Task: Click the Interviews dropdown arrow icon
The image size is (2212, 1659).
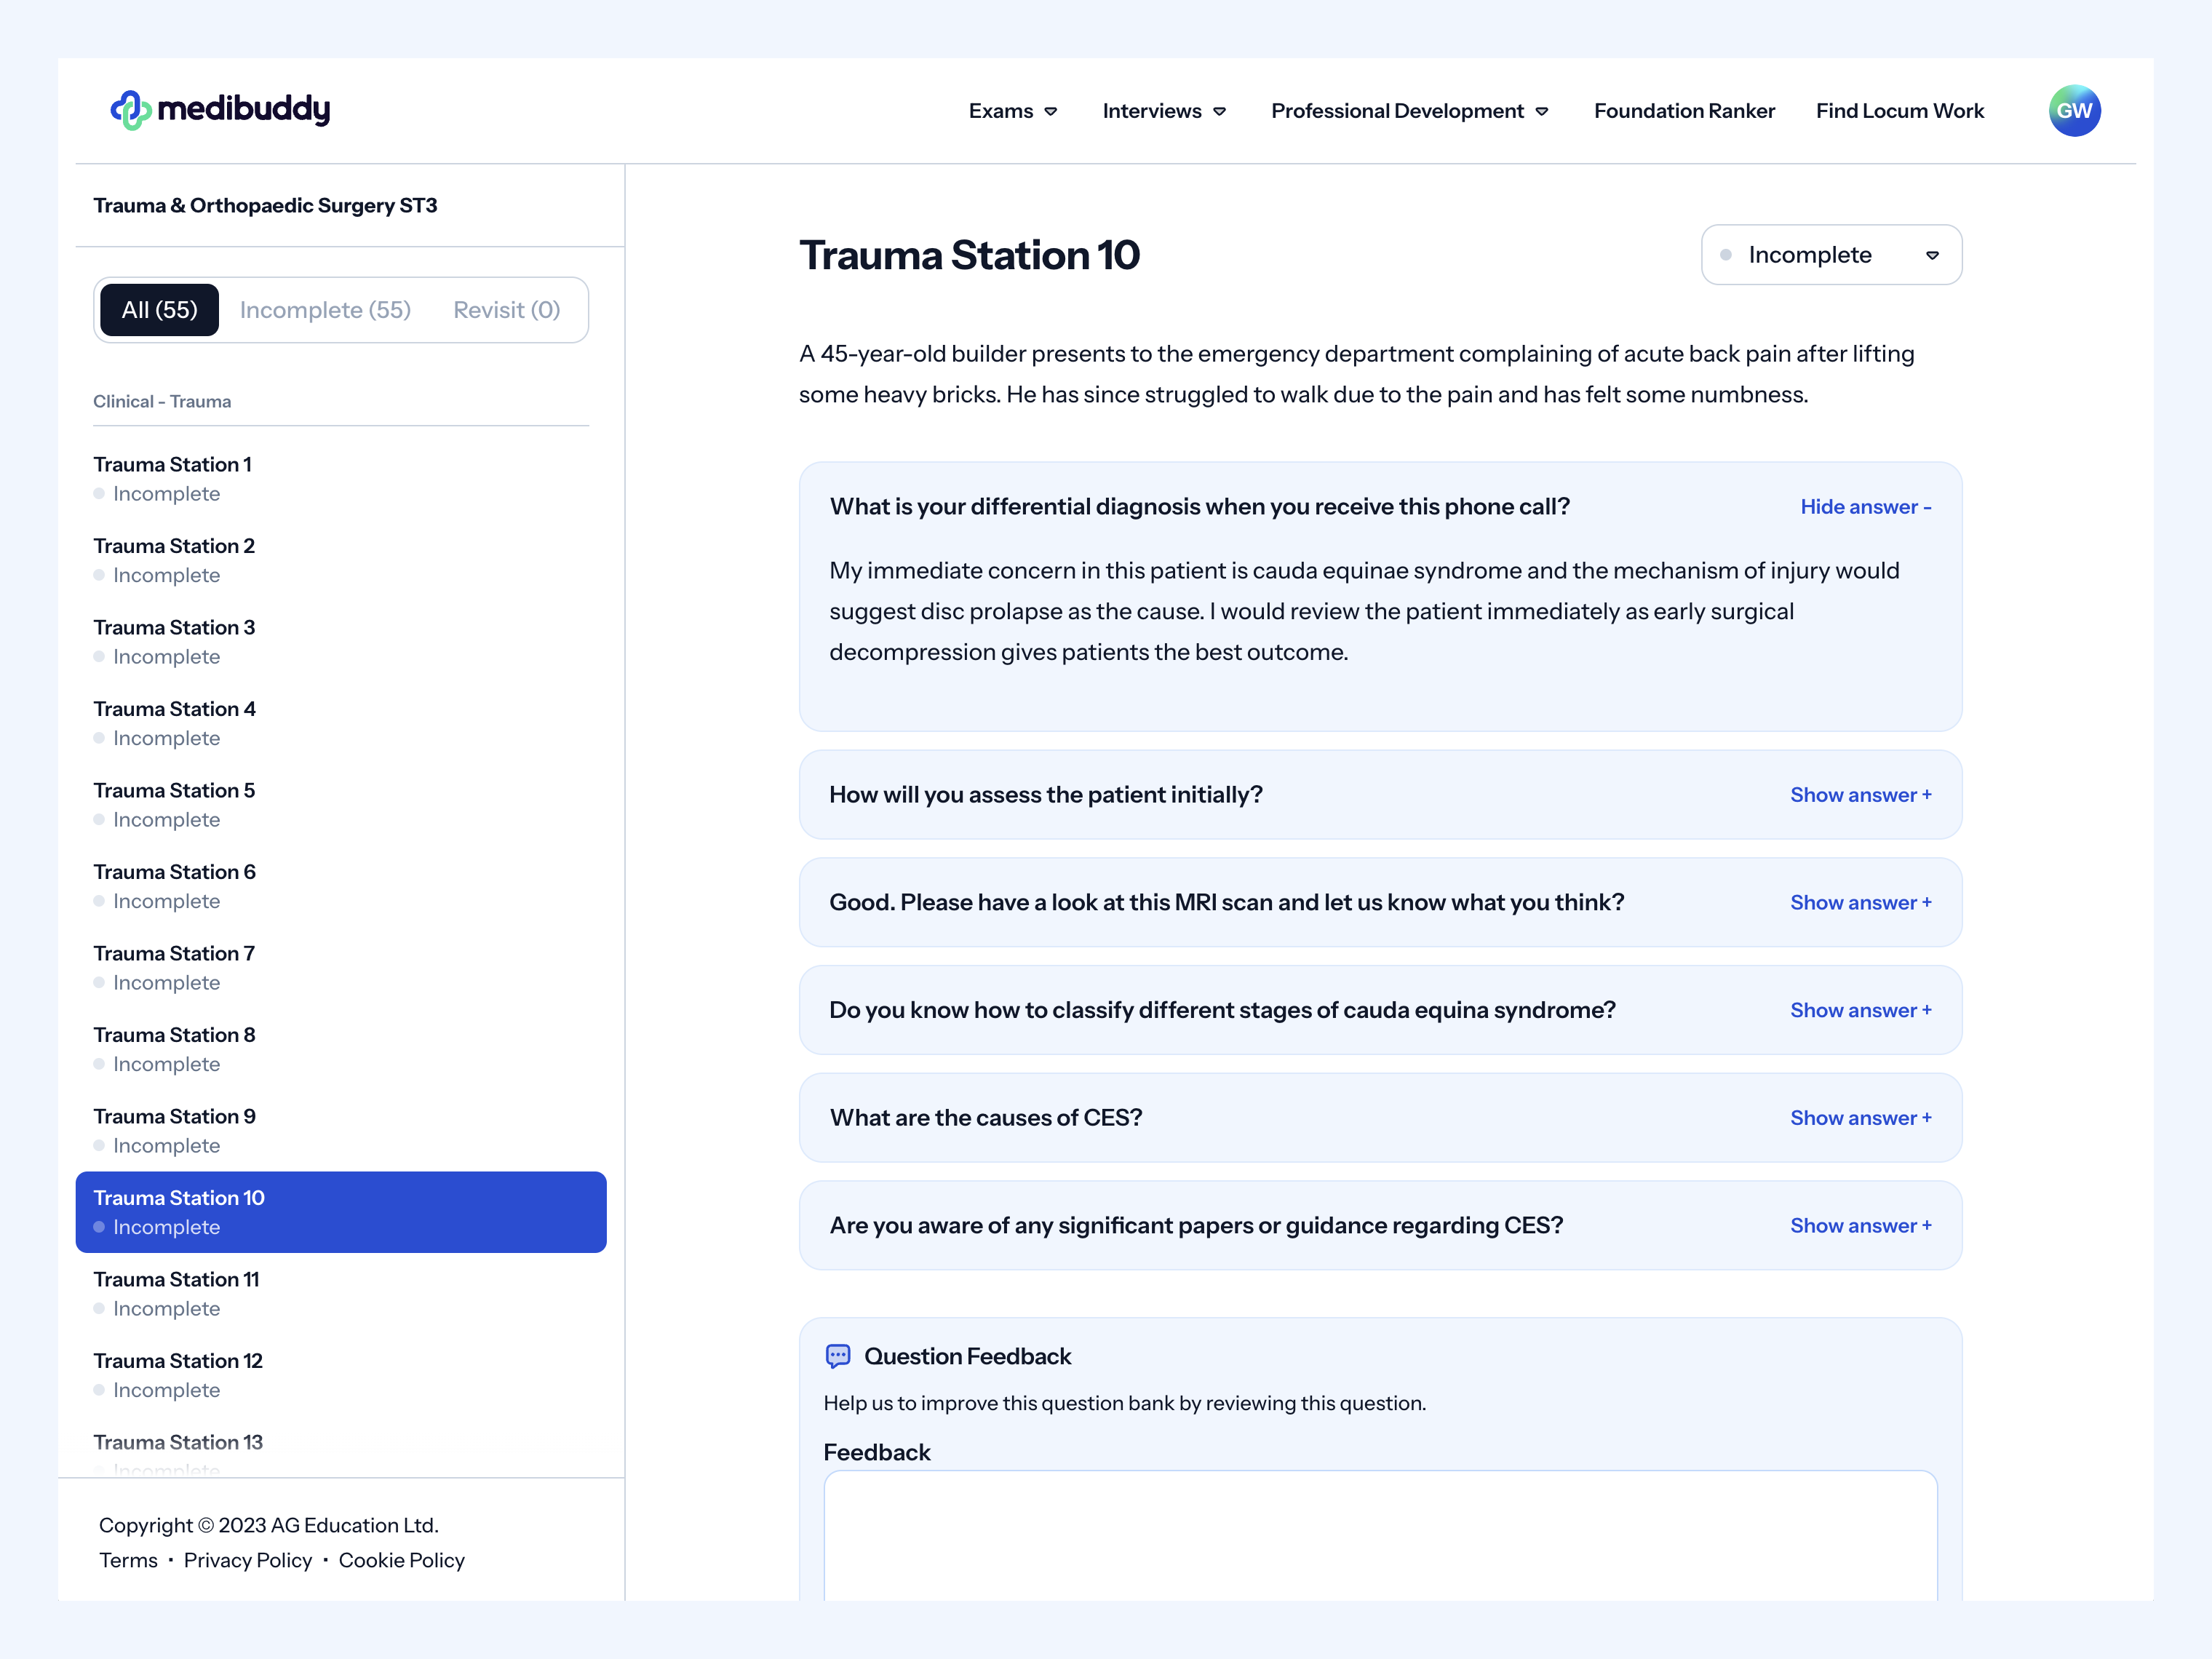Action: 1220,111
